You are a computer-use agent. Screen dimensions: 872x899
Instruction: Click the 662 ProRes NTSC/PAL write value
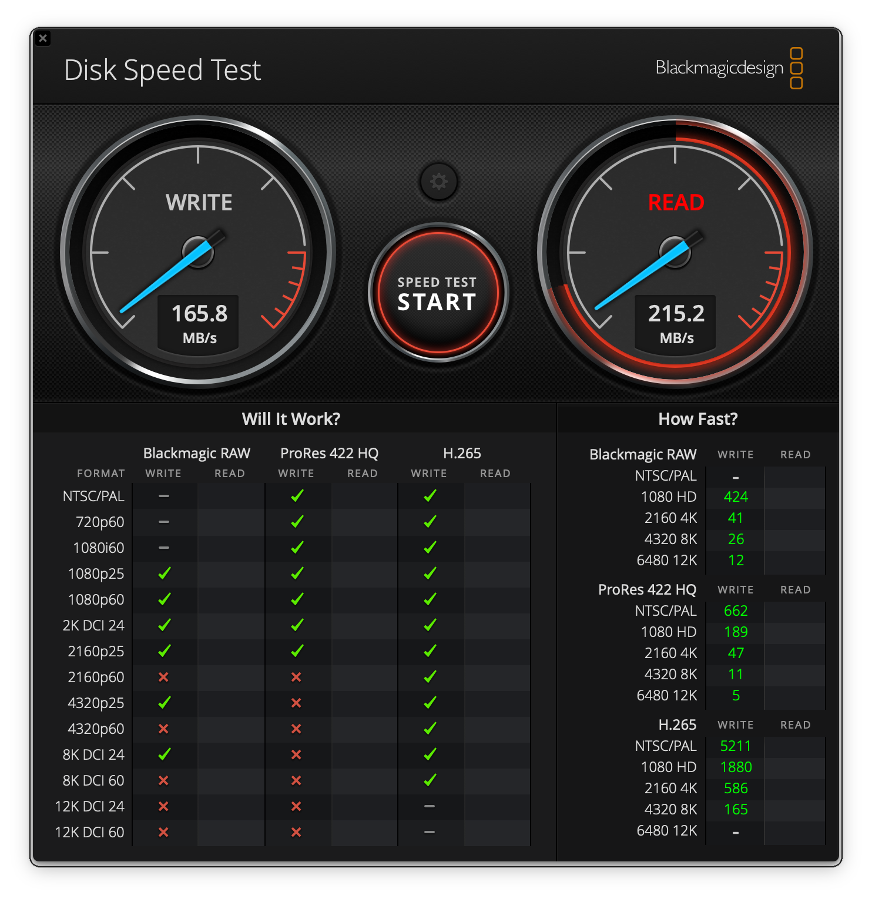[x=735, y=610]
